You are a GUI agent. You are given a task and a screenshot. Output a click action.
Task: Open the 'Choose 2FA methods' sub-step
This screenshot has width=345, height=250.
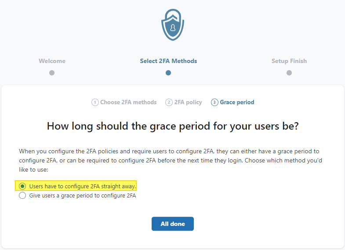tap(128, 102)
